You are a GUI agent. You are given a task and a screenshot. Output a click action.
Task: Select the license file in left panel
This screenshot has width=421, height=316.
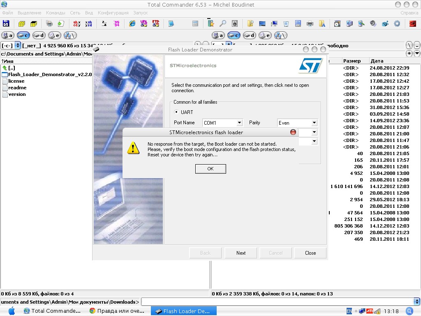pos(16,81)
